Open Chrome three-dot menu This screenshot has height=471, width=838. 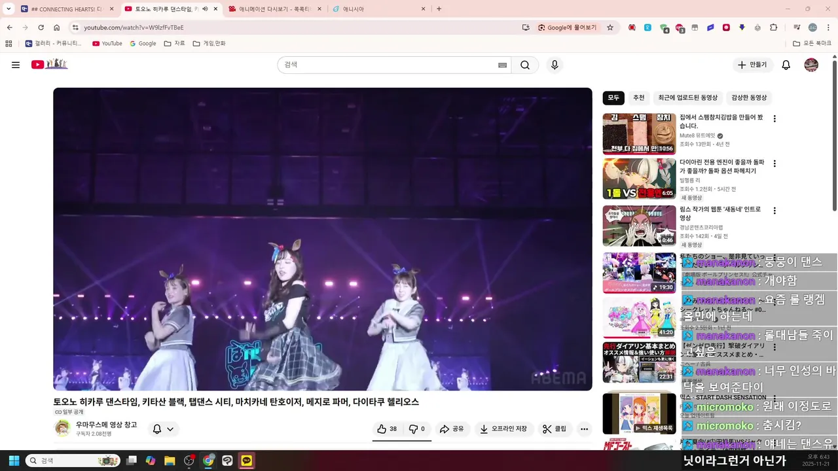point(827,27)
